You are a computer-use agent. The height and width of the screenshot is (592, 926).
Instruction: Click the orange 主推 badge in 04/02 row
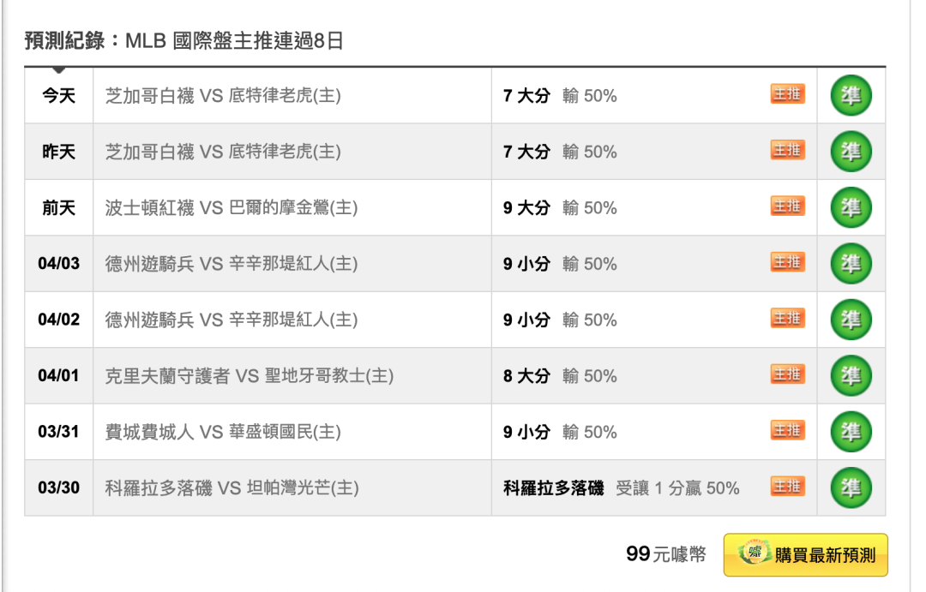(787, 319)
